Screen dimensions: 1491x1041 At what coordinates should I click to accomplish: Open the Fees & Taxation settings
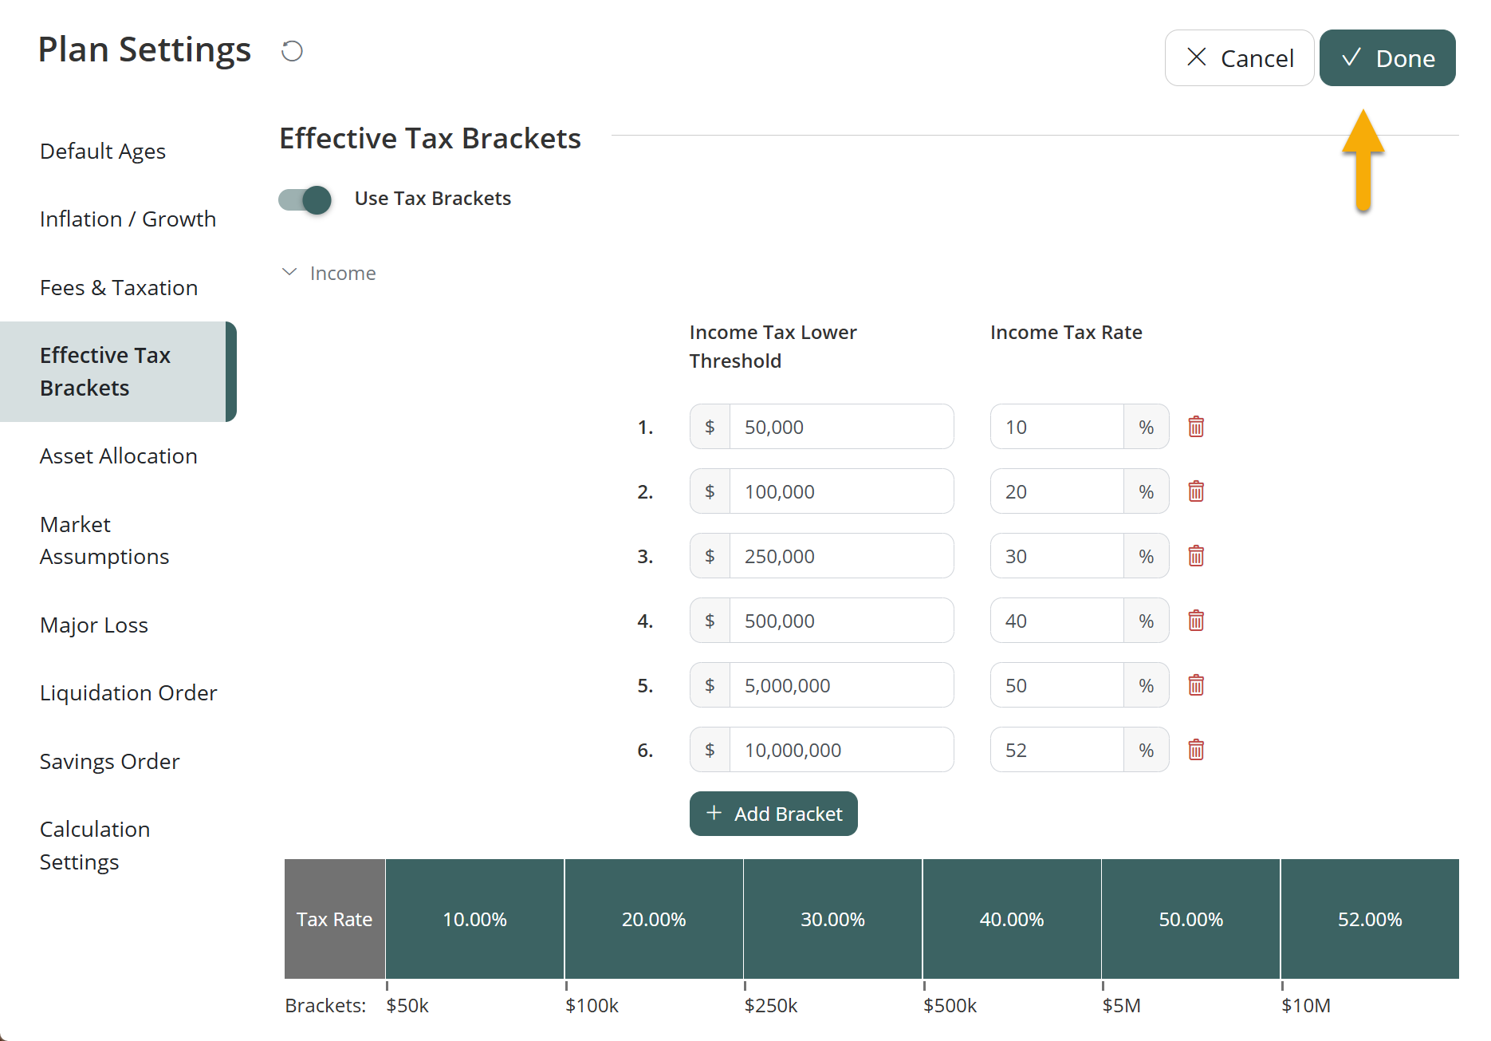tap(119, 287)
